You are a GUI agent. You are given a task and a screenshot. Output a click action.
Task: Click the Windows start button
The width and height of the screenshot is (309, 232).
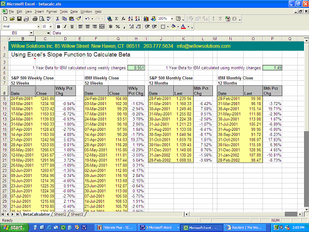[x=14, y=228]
